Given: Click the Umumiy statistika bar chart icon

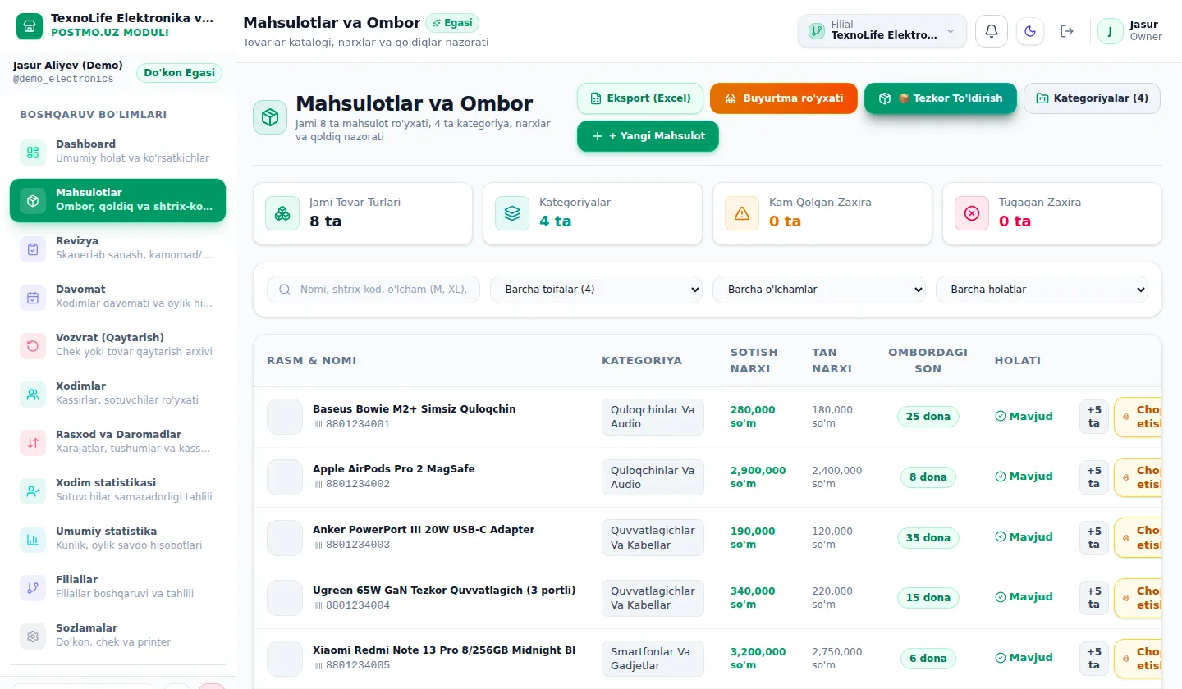Looking at the screenshot, I should point(33,539).
